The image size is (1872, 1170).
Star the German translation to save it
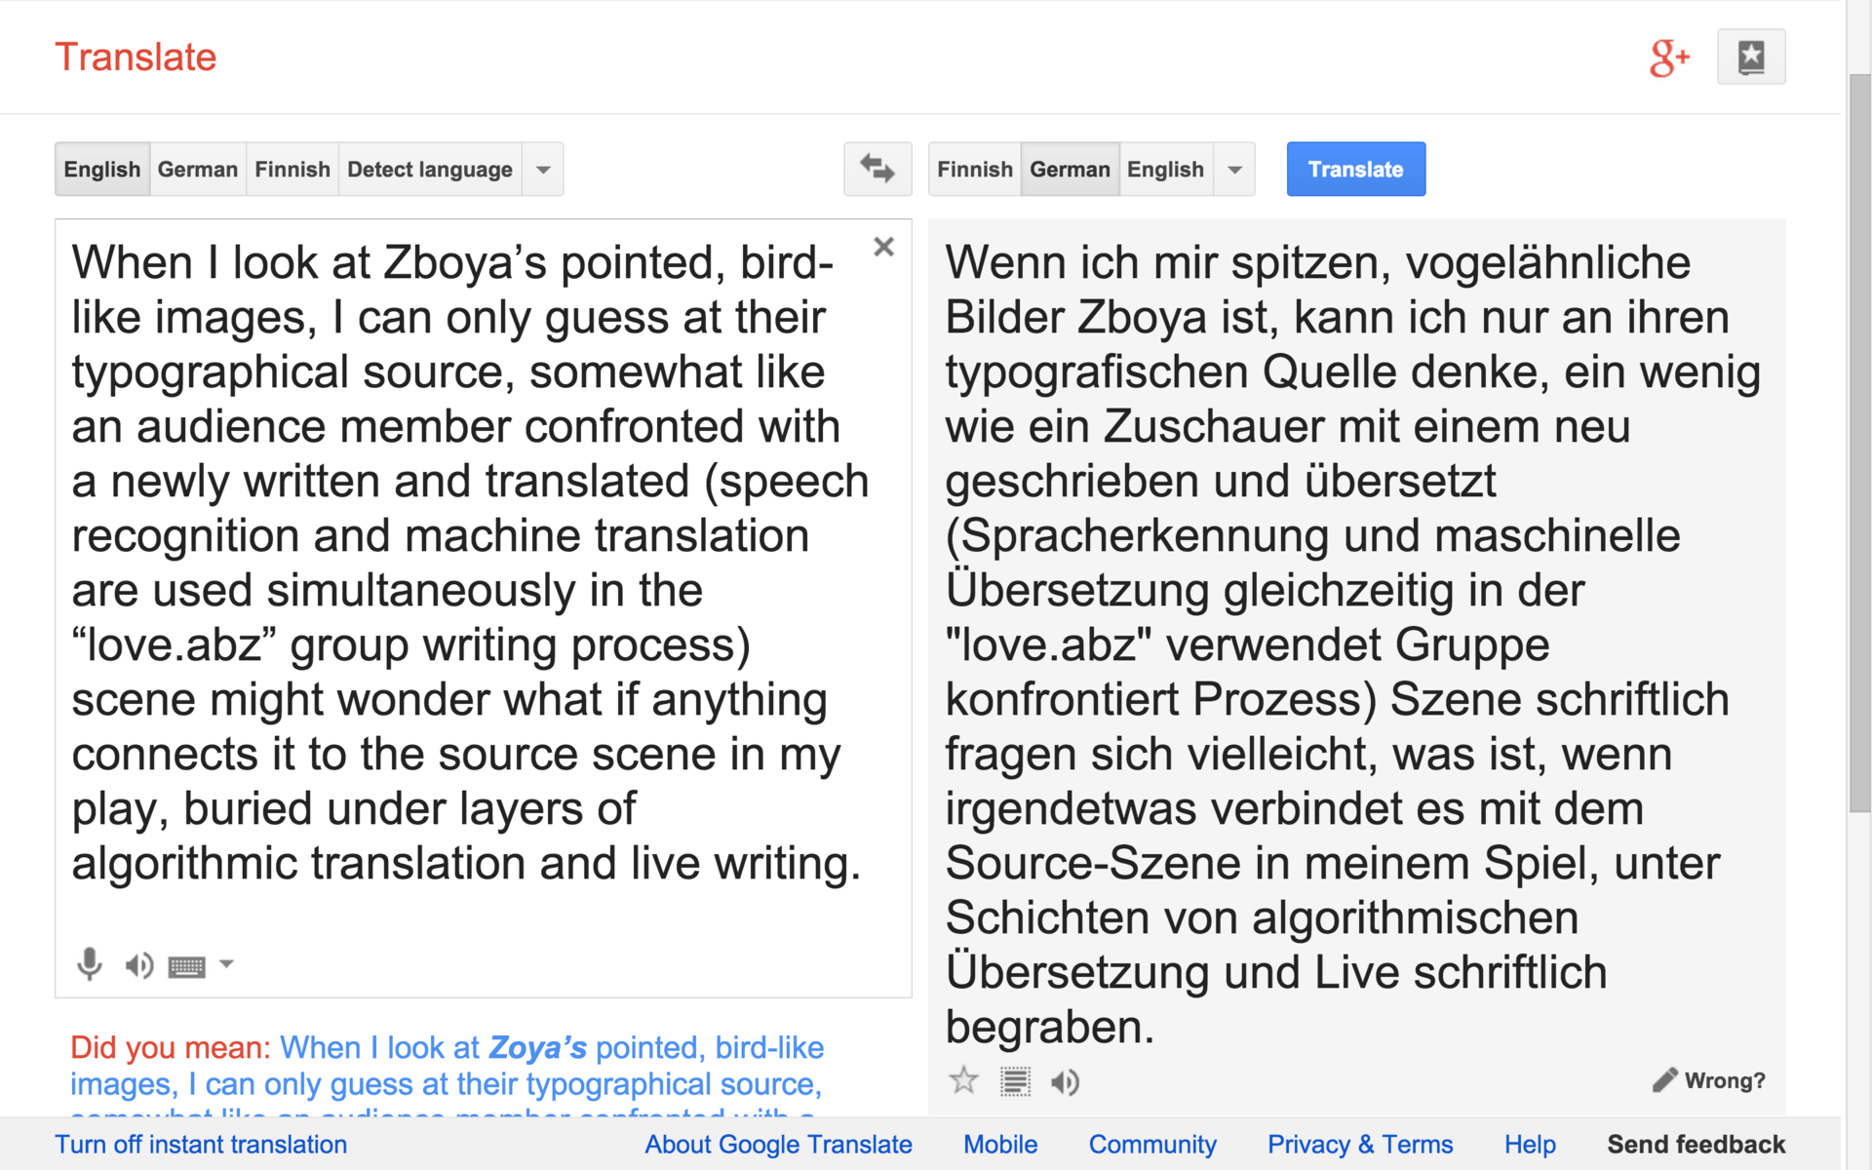(963, 1080)
